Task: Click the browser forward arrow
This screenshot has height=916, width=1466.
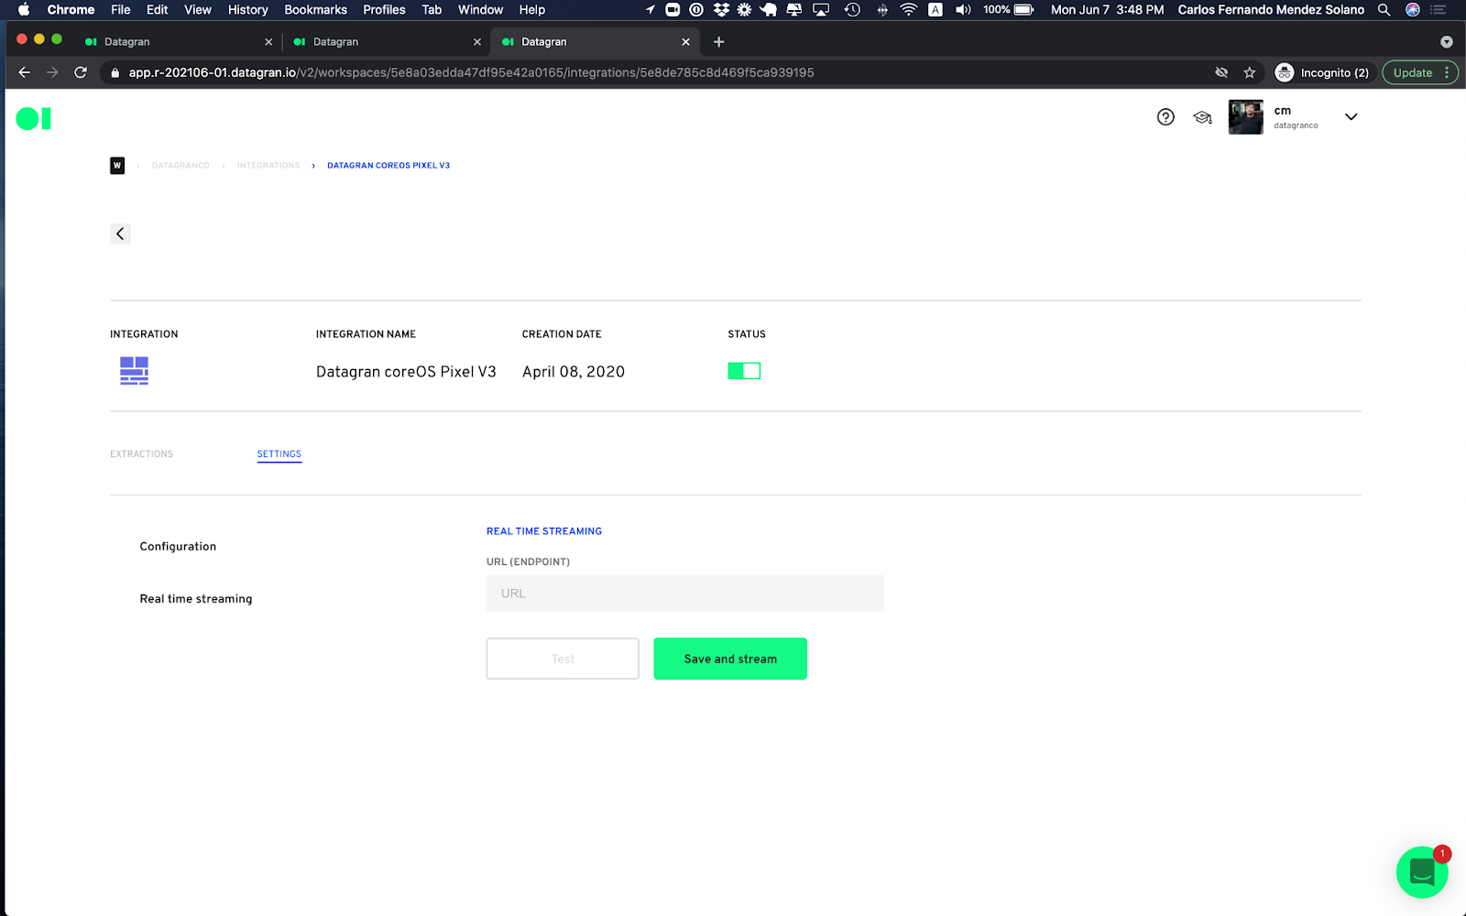Action: (x=52, y=72)
